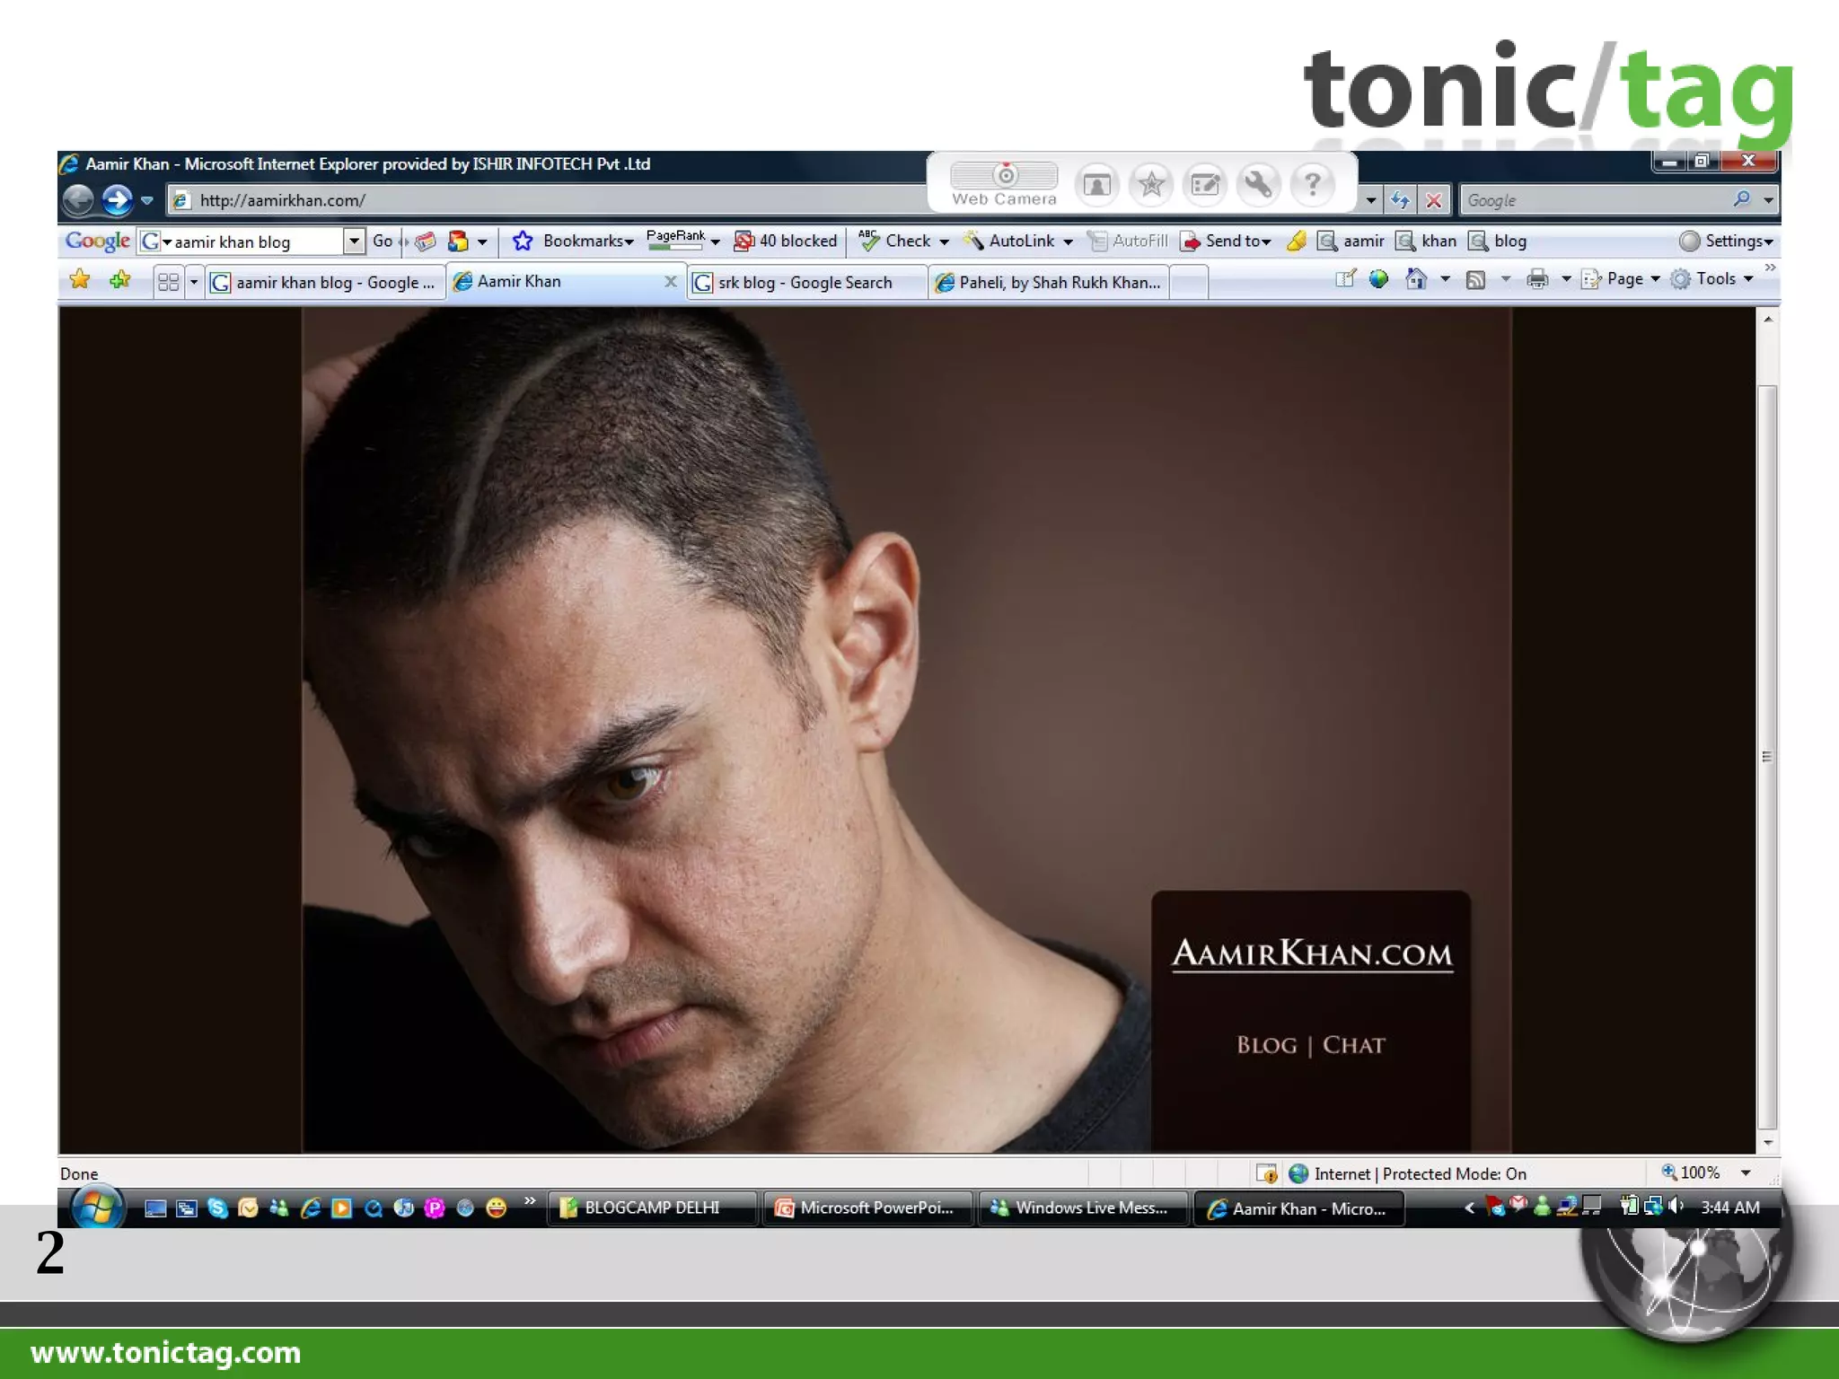This screenshot has width=1839, height=1379.
Task: Click the Print icon in command bar
Action: coord(1537,279)
